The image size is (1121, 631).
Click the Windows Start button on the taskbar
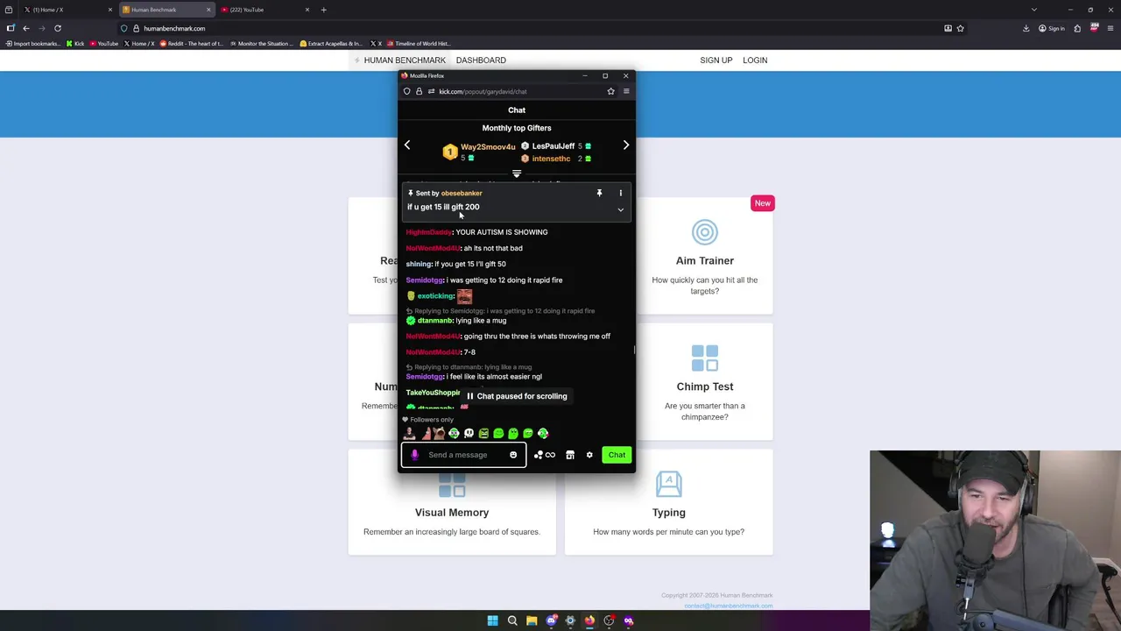(x=492, y=620)
